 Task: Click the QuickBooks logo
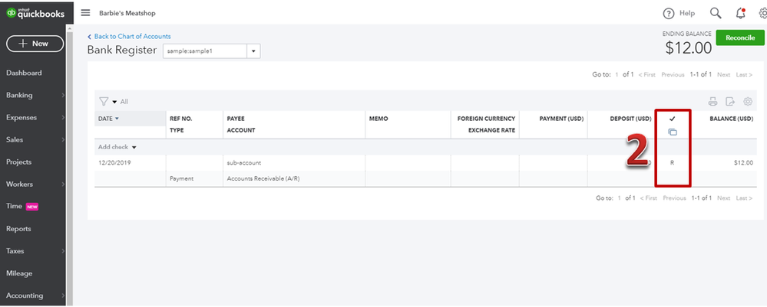click(x=35, y=13)
